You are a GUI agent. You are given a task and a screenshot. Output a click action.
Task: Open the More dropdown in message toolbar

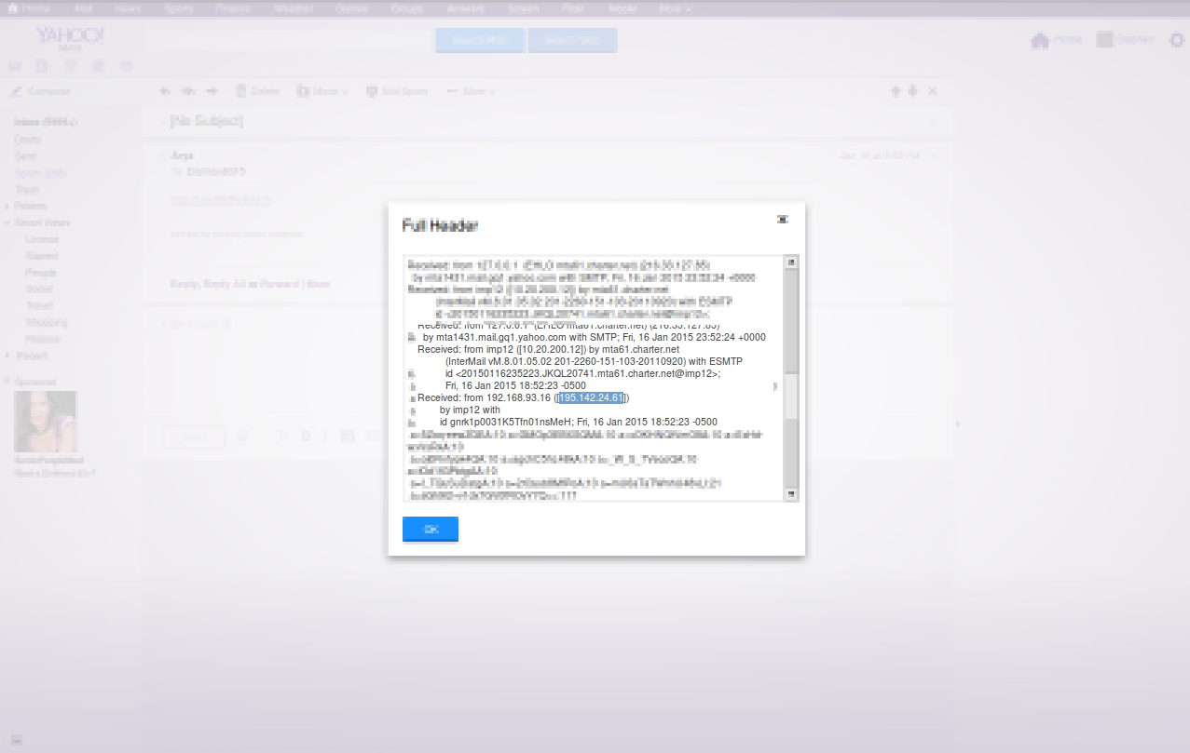click(x=471, y=91)
